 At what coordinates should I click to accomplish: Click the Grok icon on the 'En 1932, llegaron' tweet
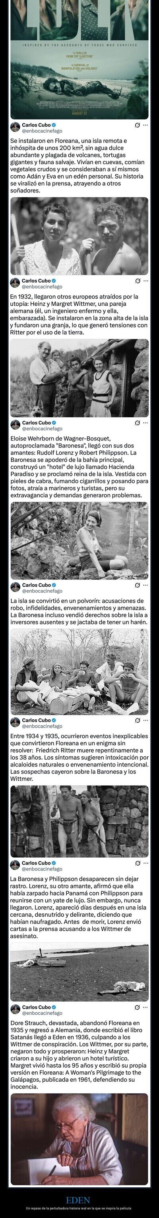click(137, 281)
